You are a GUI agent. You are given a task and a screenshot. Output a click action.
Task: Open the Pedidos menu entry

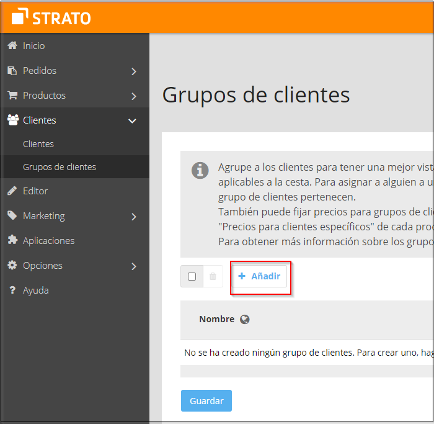[x=75, y=70]
